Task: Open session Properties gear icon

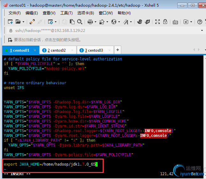Action: pos(50,22)
